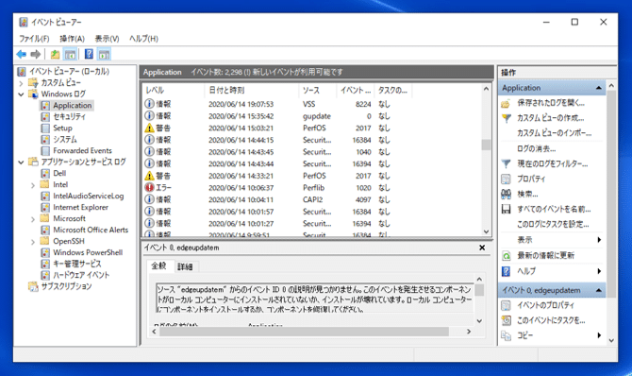Click ログの消去 action
The width and height of the screenshot is (632, 376).
536,148
